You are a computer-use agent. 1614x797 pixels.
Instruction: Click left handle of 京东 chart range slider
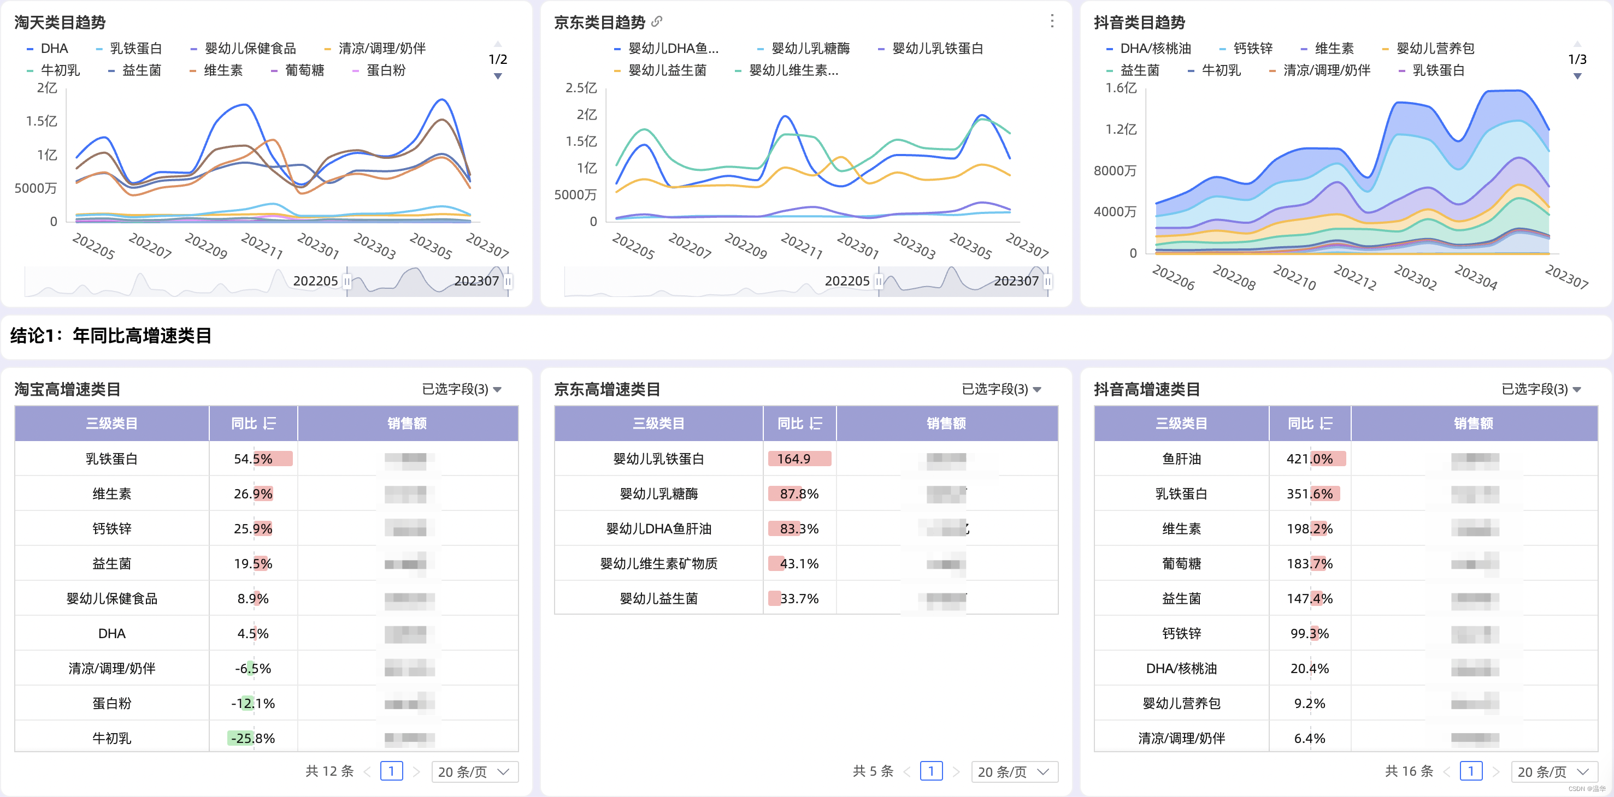pyautogui.click(x=879, y=282)
